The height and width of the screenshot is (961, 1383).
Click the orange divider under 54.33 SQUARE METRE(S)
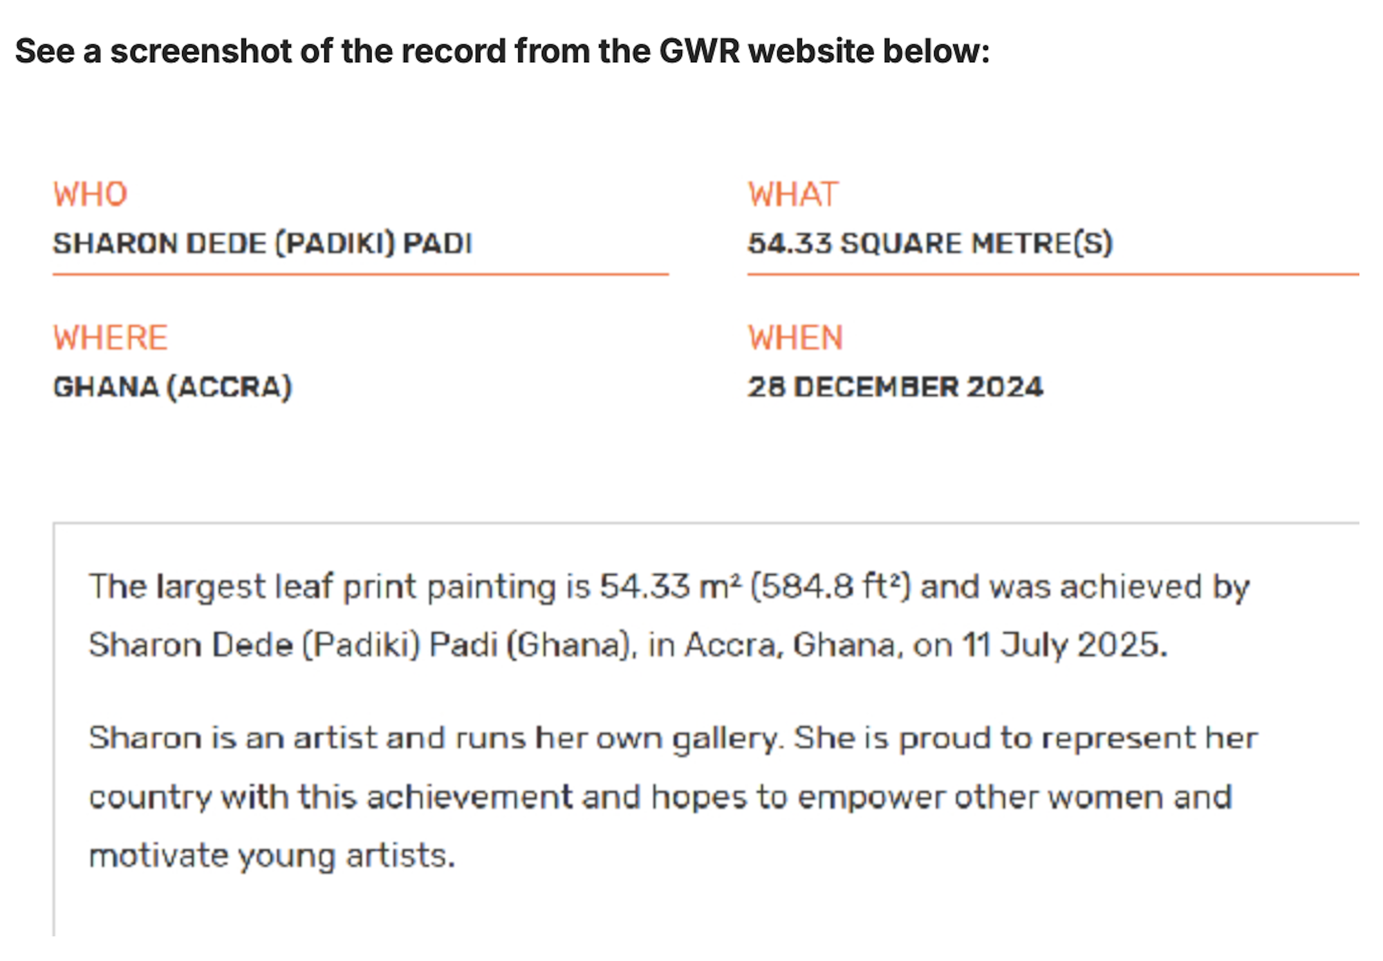1052,275
